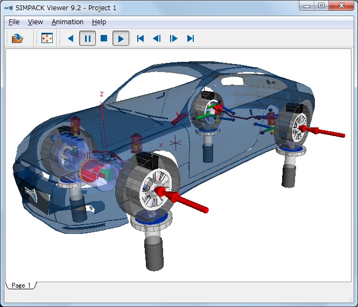Open the File menu
Viewport: 358px width, 307px height.
click(x=14, y=22)
